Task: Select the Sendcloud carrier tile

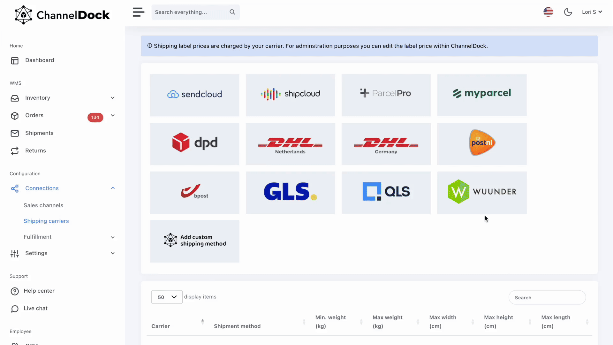Action: pos(194,95)
